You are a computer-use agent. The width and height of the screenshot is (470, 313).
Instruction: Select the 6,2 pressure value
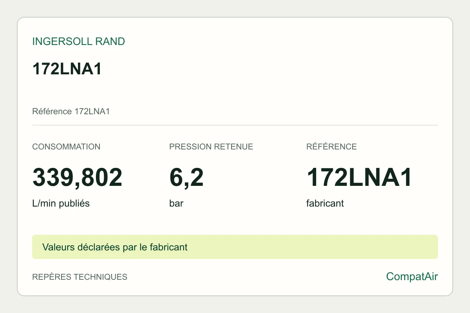click(x=186, y=177)
